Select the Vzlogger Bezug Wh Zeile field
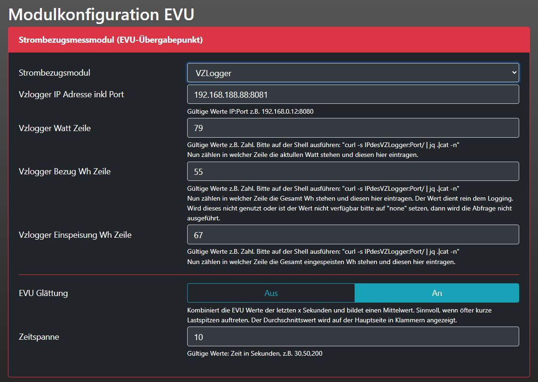Viewport: 538px width, 382px height. [353, 172]
